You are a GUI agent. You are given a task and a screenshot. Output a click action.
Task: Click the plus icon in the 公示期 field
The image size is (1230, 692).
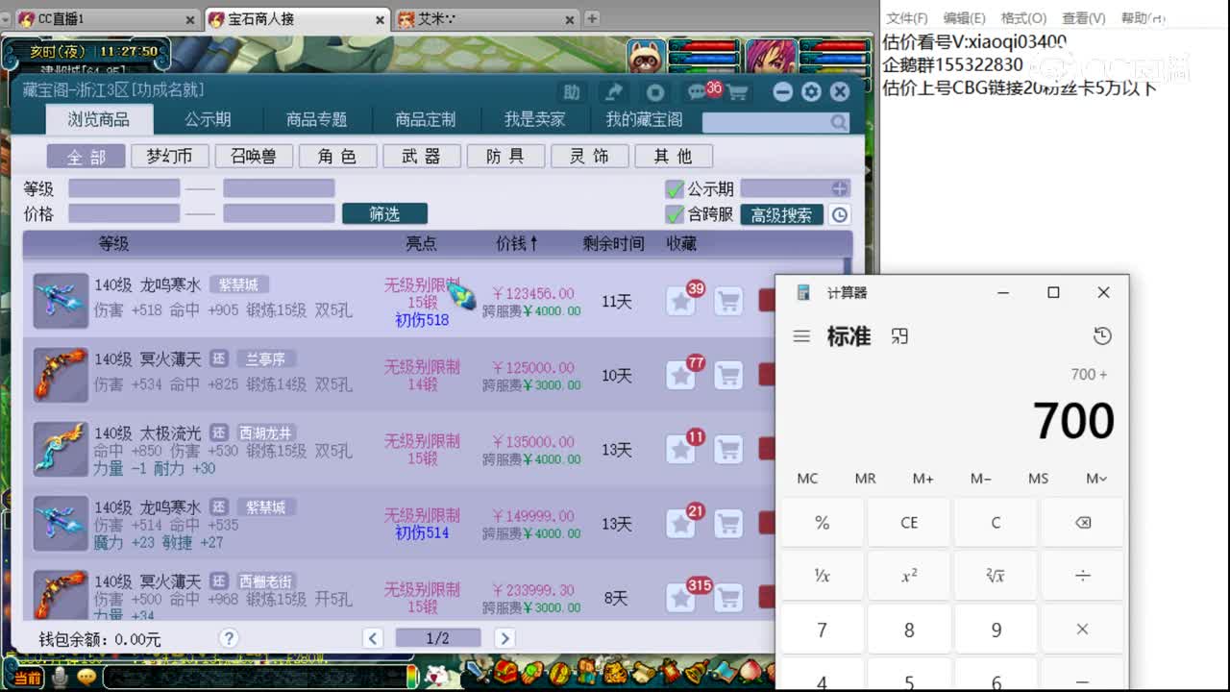840,188
